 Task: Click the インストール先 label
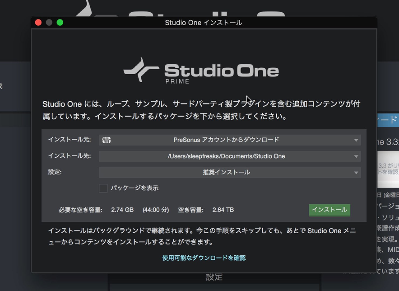70,156
